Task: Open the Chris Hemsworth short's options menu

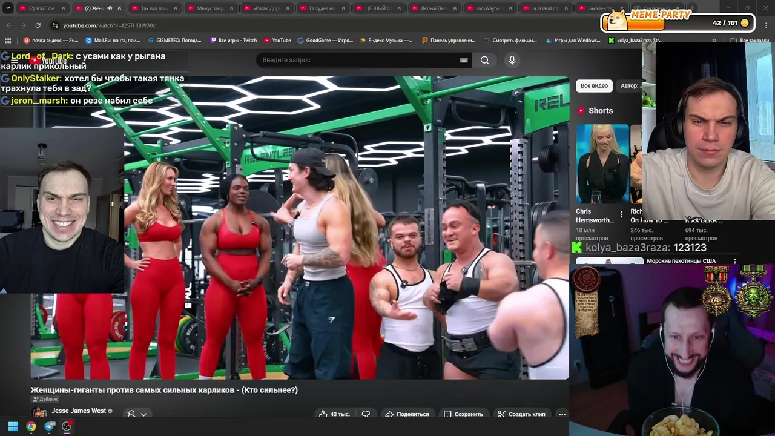Action: click(x=621, y=215)
